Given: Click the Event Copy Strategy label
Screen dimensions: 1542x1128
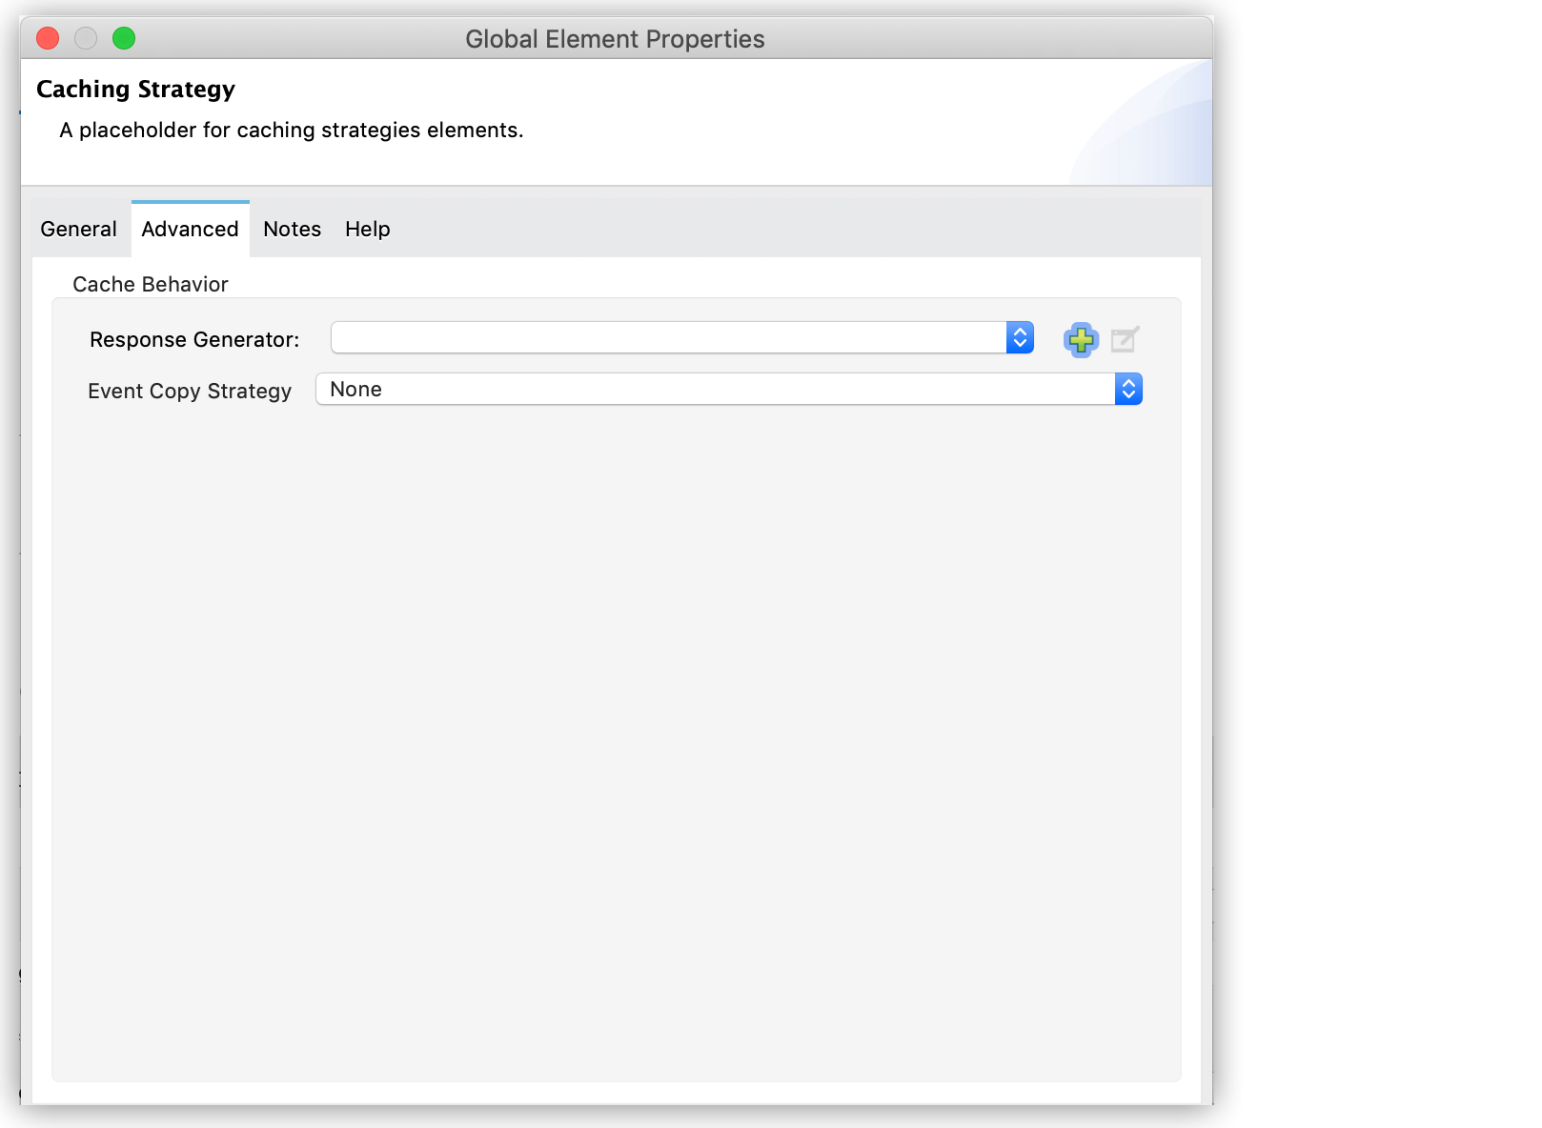Looking at the screenshot, I should (x=190, y=391).
